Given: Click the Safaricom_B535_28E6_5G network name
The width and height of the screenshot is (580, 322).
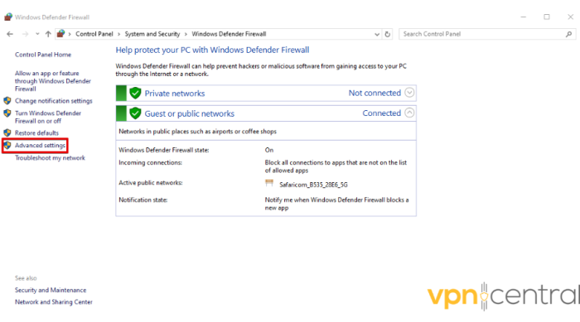Looking at the screenshot, I should [x=313, y=185].
